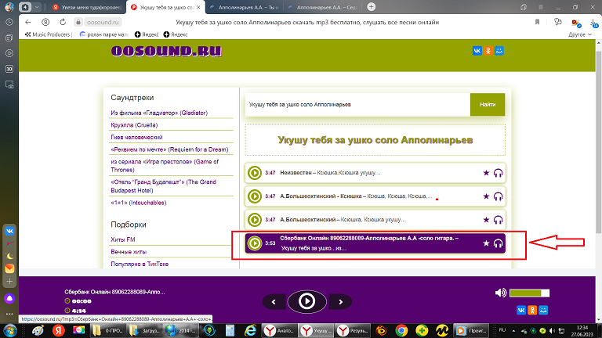Adjust the player volume slider
The width and height of the screenshot is (602, 338).
[x=529, y=293]
